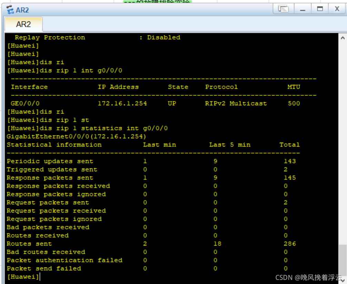The width and height of the screenshot is (347, 284).
Task: Click 'Response packets sent' row label
Action: click(x=50, y=178)
